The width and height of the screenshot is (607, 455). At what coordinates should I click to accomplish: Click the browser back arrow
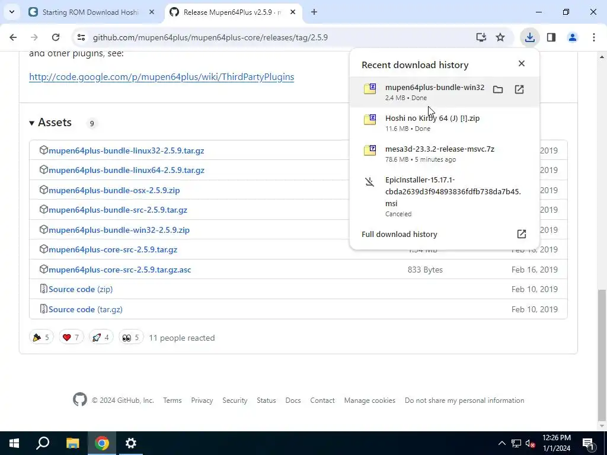(13, 37)
